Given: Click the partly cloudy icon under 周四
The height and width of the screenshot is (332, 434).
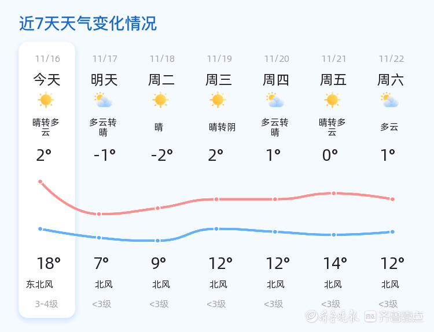Looking at the screenshot, I should 275,100.
